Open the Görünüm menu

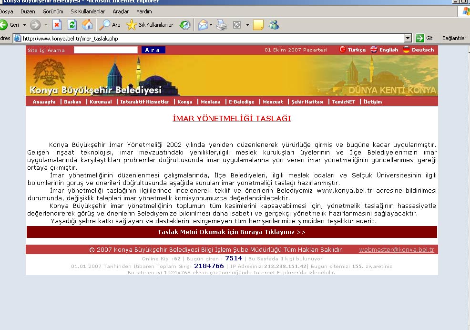(53, 11)
